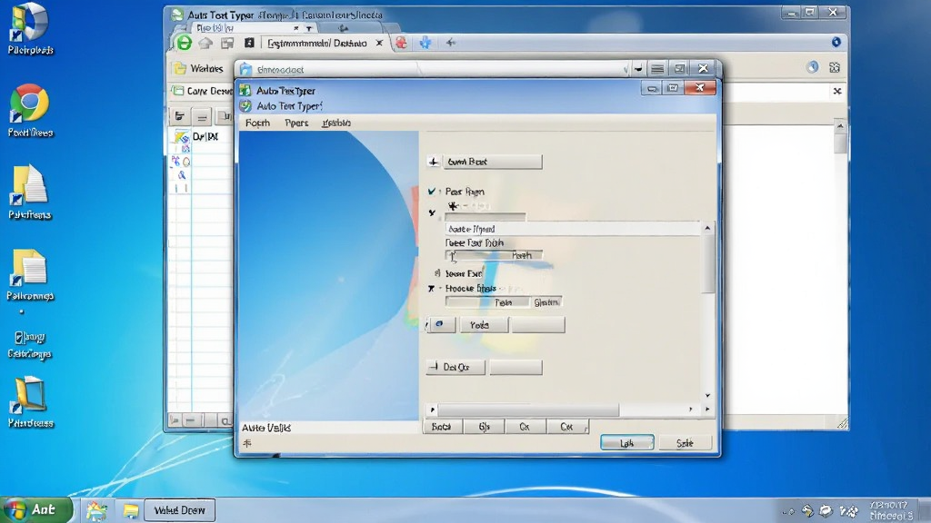Viewport: 931px width, 523px height.
Task: Click the second toolbar icon in back window pane
Action: pyautogui.click(x=202, y=117)
